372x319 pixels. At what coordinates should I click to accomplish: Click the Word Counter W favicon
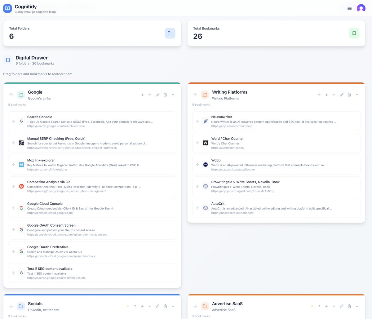click(x=206, y=143)
